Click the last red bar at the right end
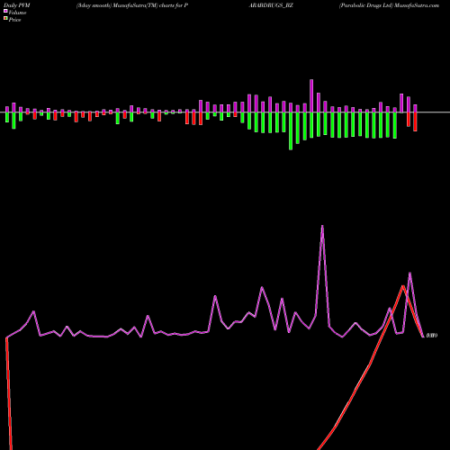The width and height of the screenshot is (450, 450). pos(415,121)
